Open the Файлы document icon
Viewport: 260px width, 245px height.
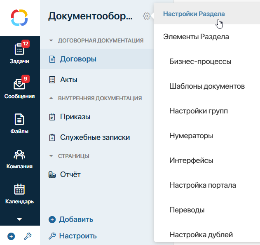click(19, 119)
